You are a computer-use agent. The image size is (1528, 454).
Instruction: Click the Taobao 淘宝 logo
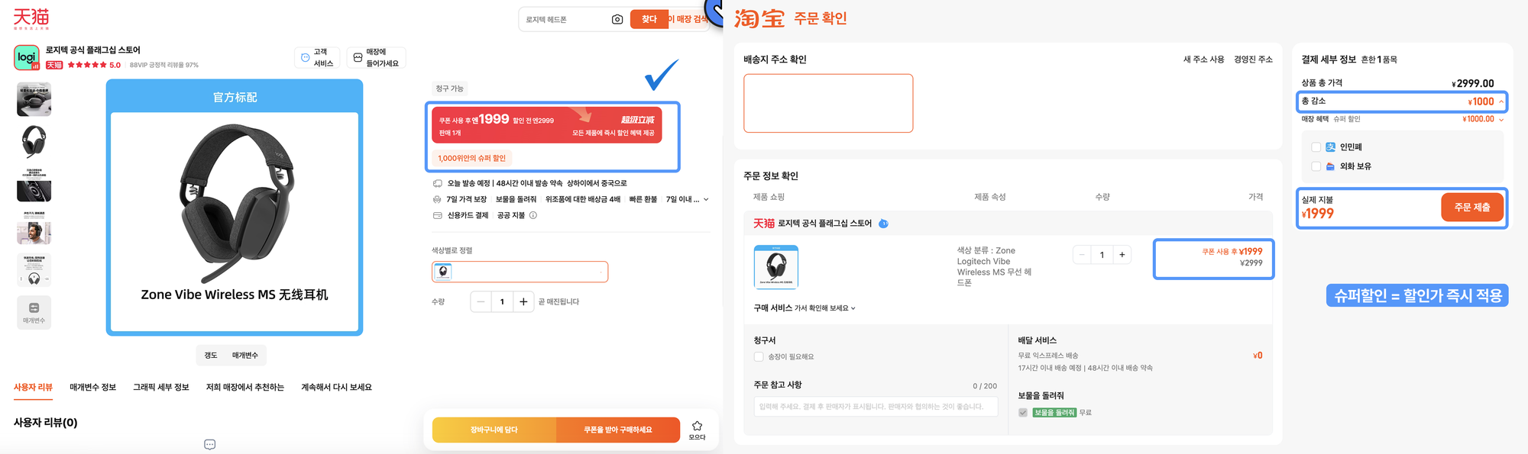759,18
